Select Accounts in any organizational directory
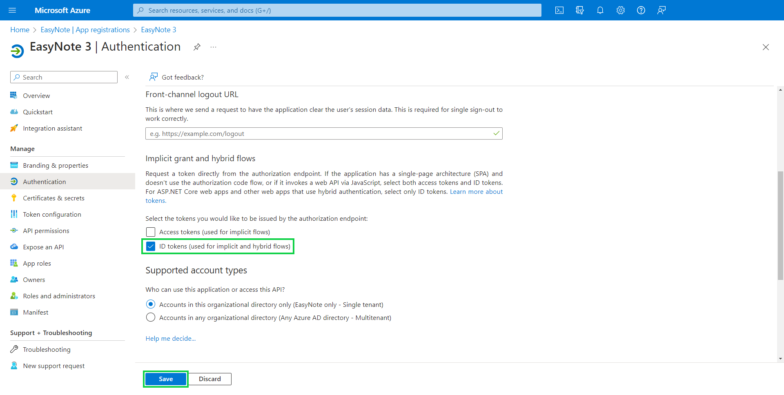Screen dimensions: 784x395 [x=150, y=317]
